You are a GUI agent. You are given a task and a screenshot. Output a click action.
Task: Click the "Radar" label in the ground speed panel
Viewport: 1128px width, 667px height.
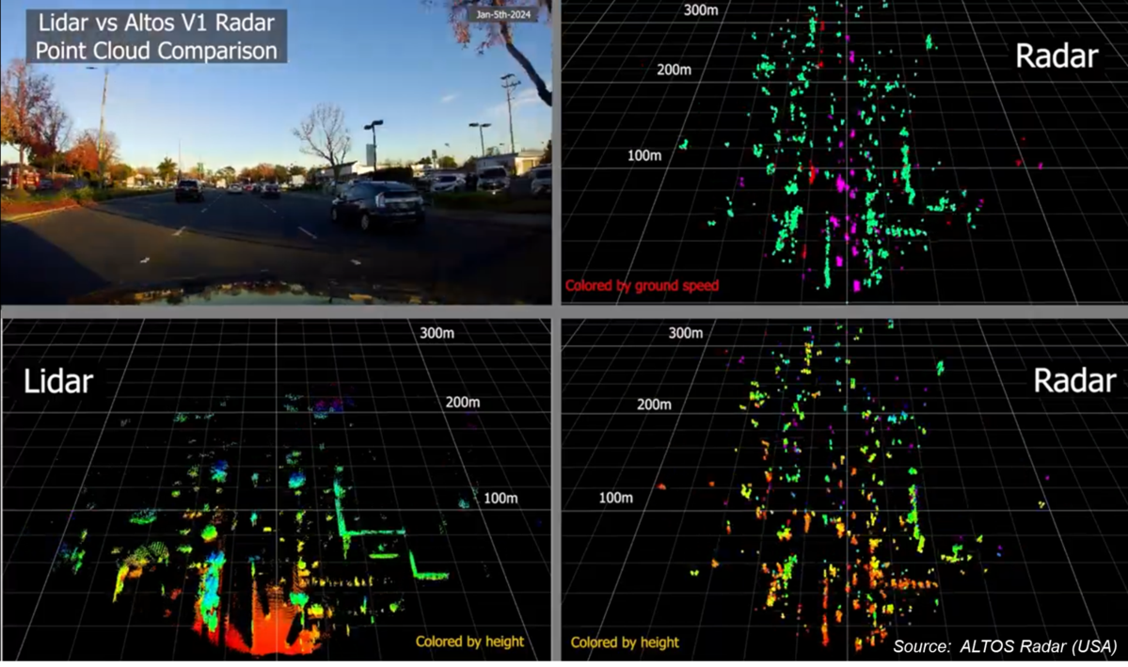click(1057, 56)
